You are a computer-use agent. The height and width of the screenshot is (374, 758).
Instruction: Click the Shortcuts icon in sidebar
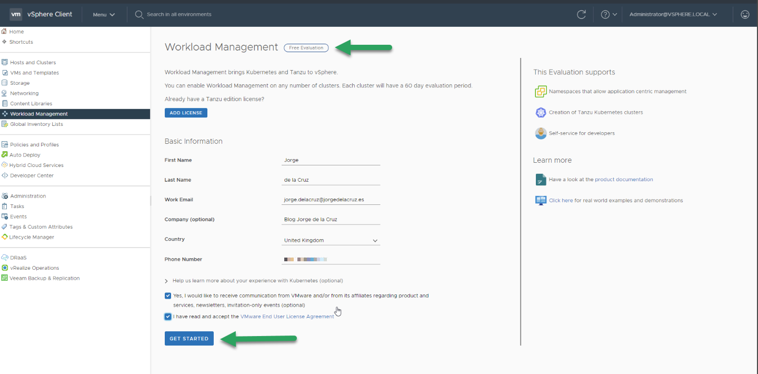click(x=4, y=42)
